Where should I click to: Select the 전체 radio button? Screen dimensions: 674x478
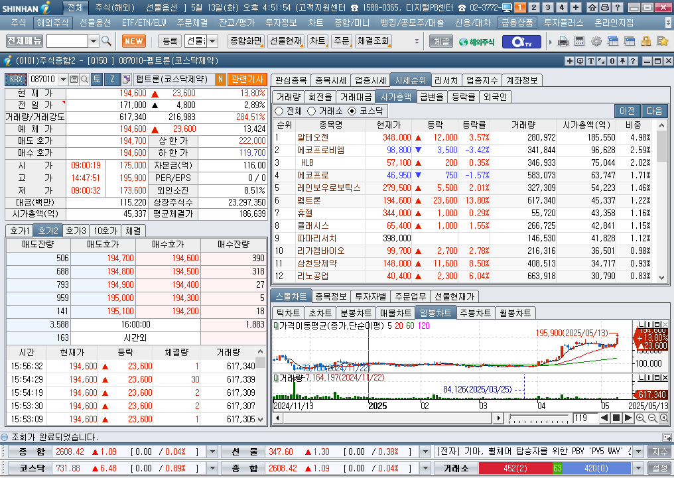[279, 111]
